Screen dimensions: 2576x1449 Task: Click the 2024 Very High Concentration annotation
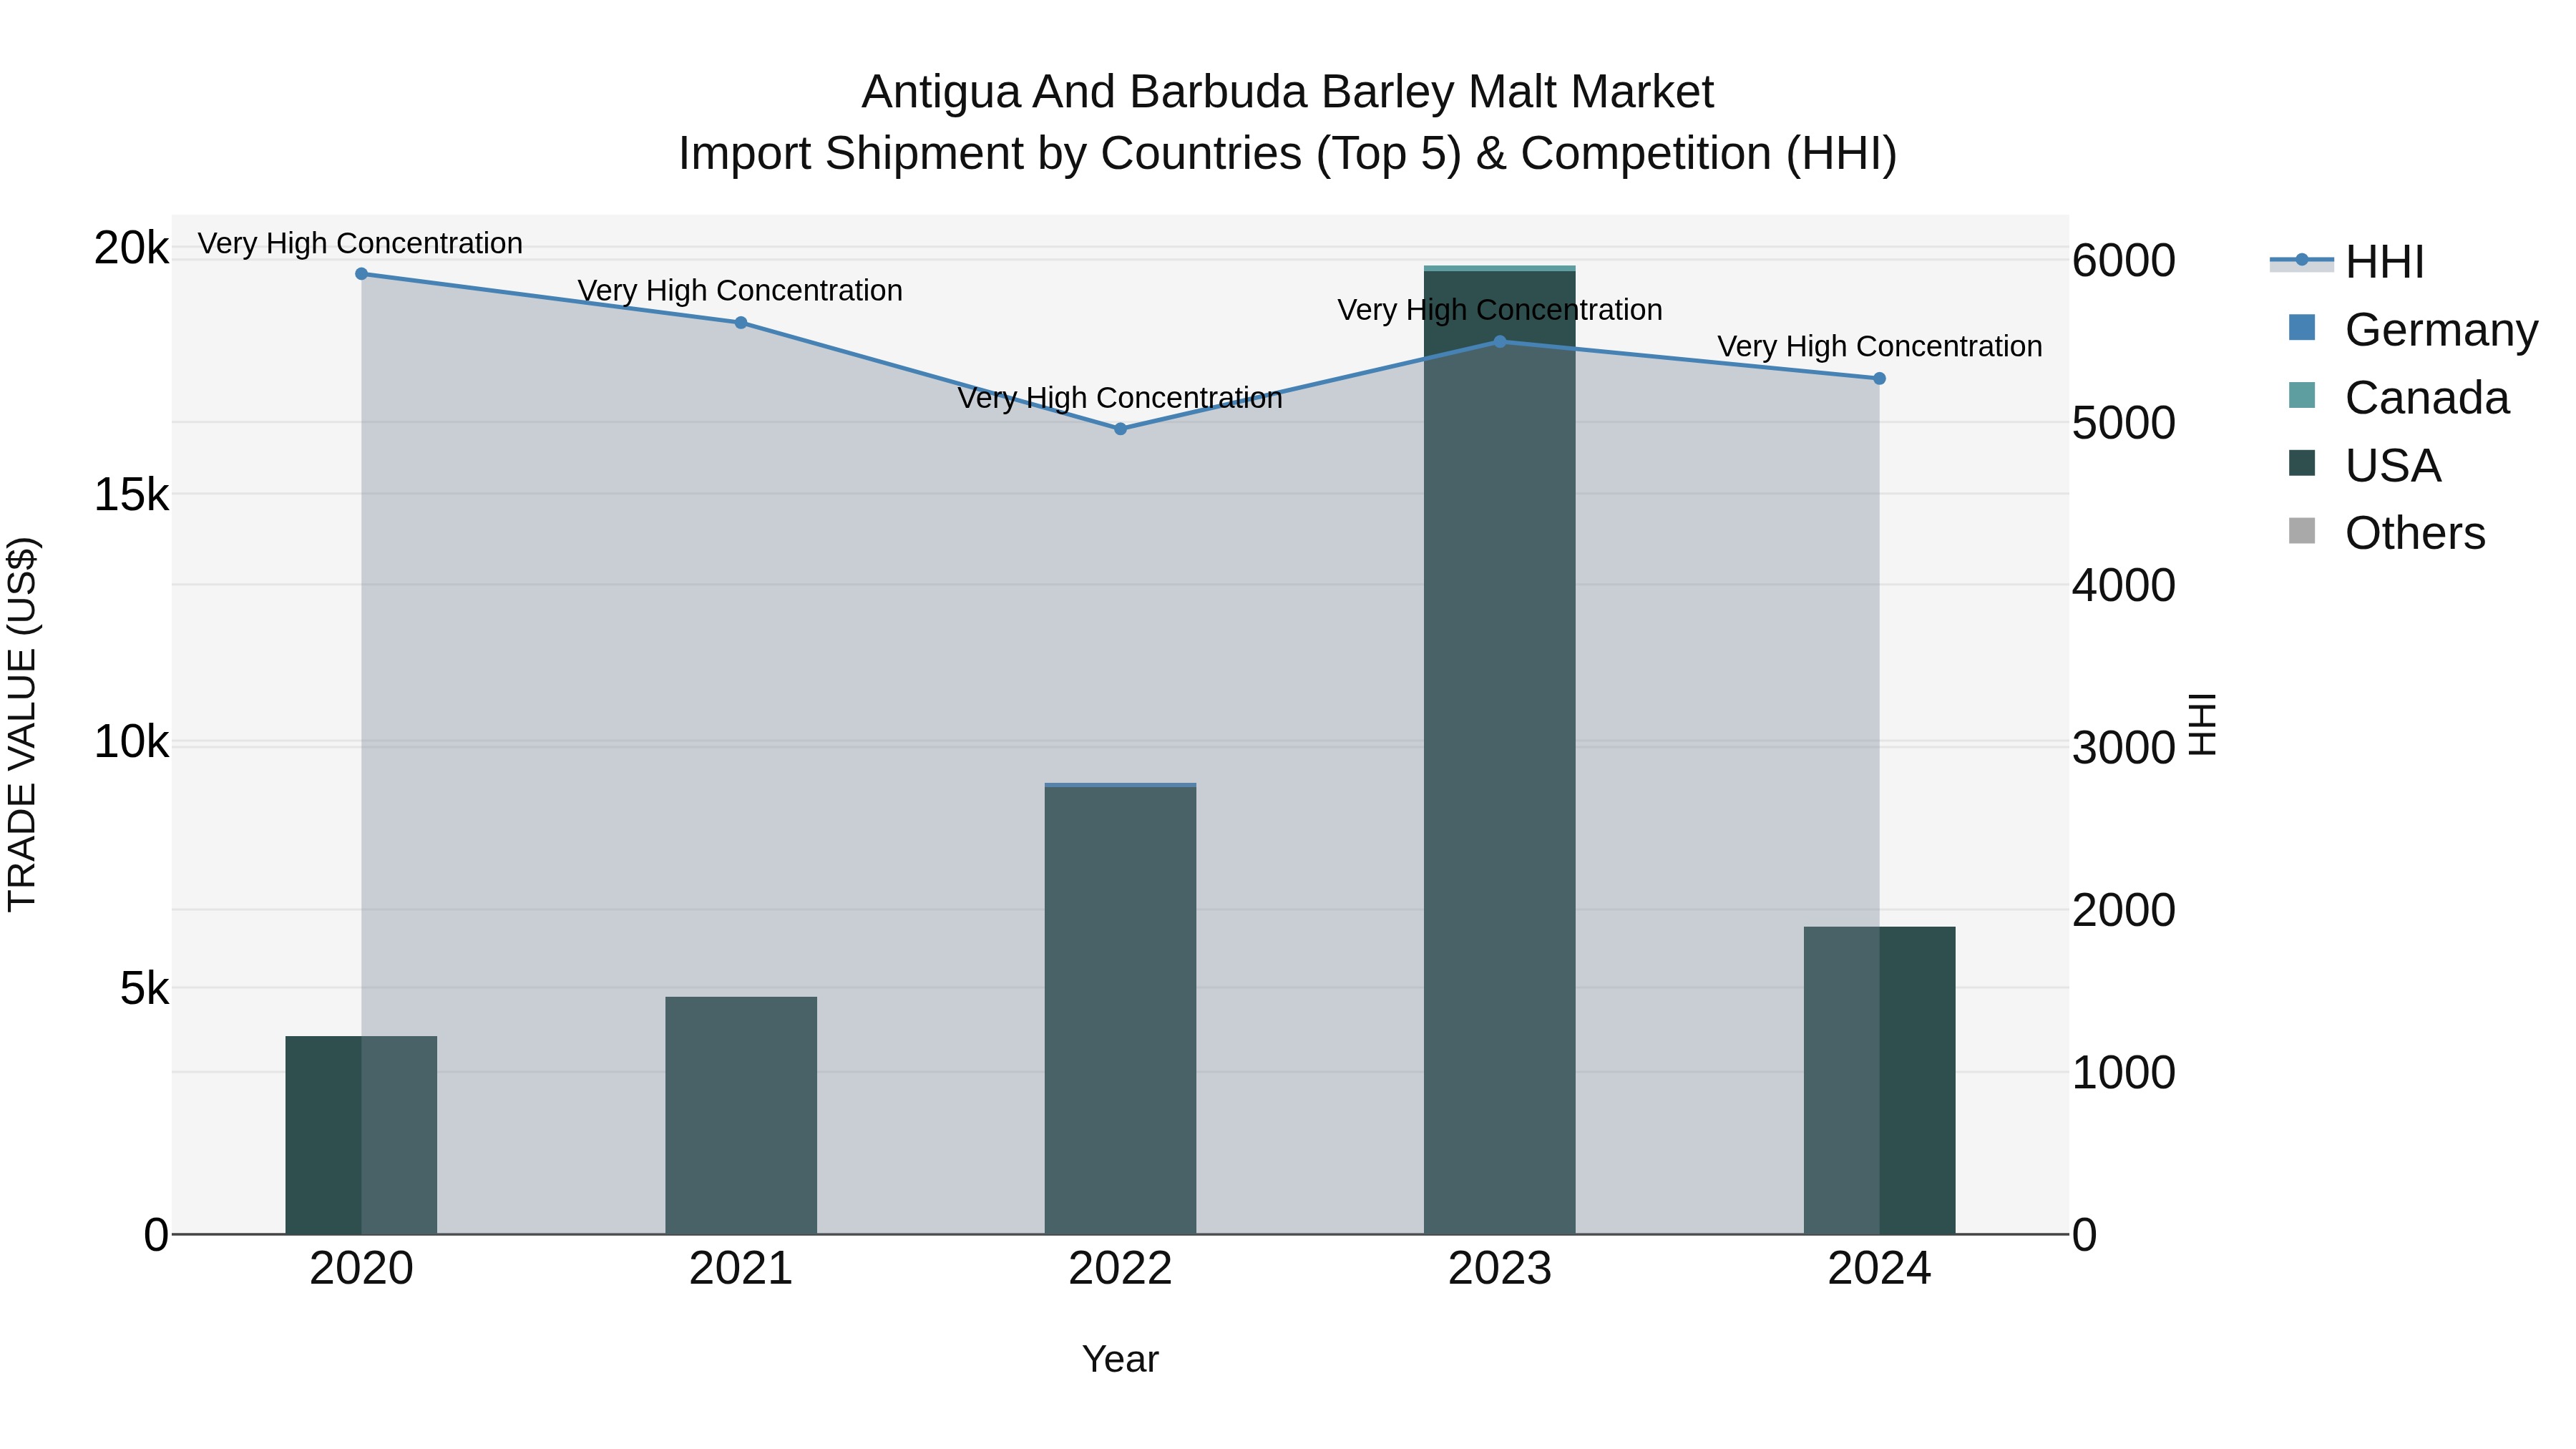point(1880,346)
